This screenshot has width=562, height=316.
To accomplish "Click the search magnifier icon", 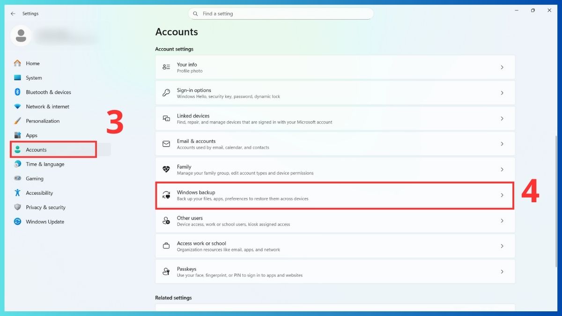I will point(195,14).
